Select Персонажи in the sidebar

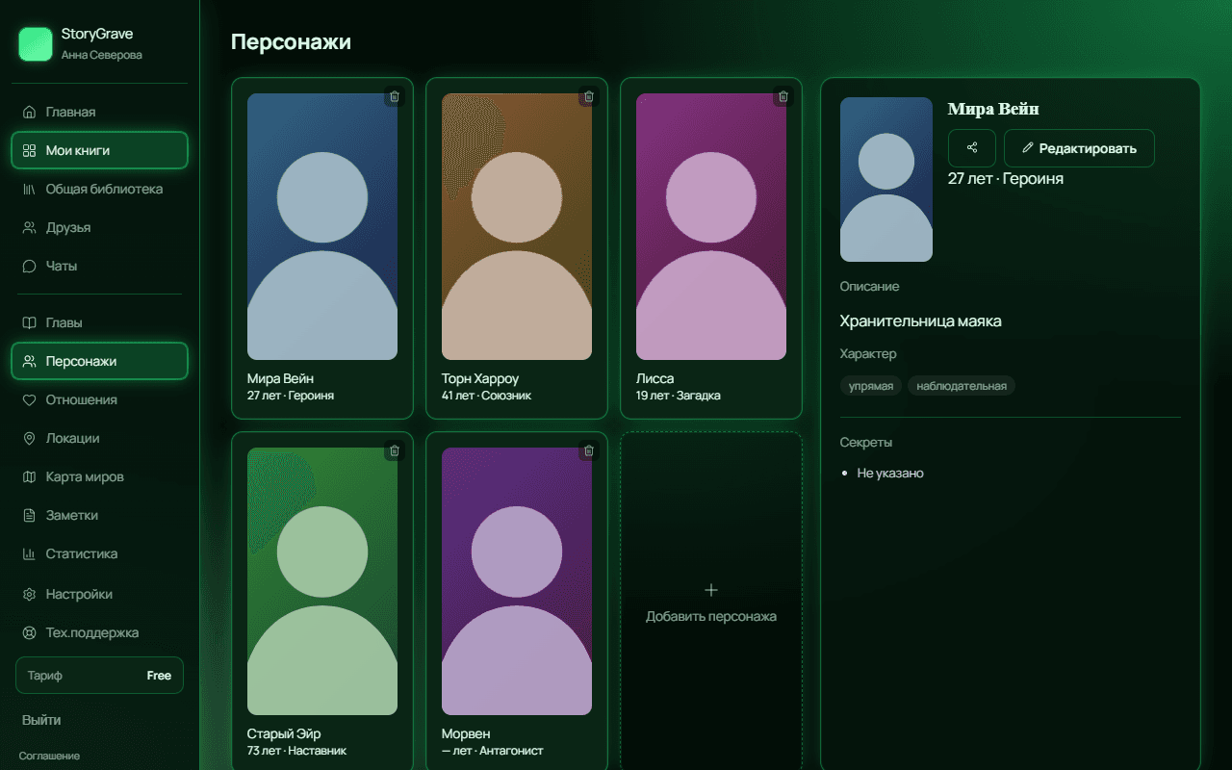[99, 361]
